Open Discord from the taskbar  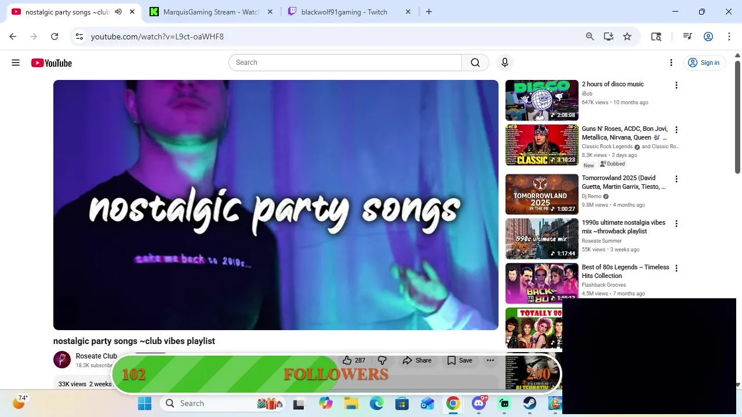click(479, 404)
